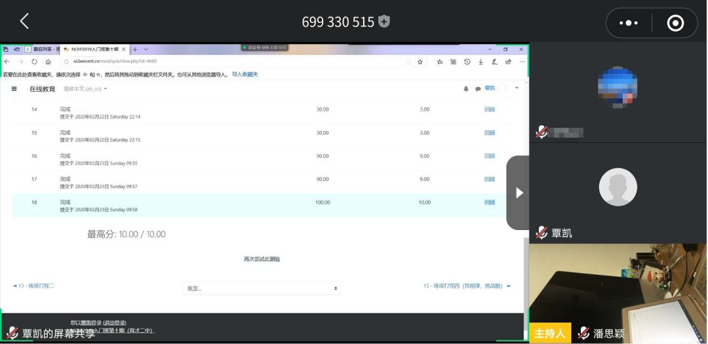Open the three-dot more options menu
This screenshot has width=708, height=344.
pos(628,23)
